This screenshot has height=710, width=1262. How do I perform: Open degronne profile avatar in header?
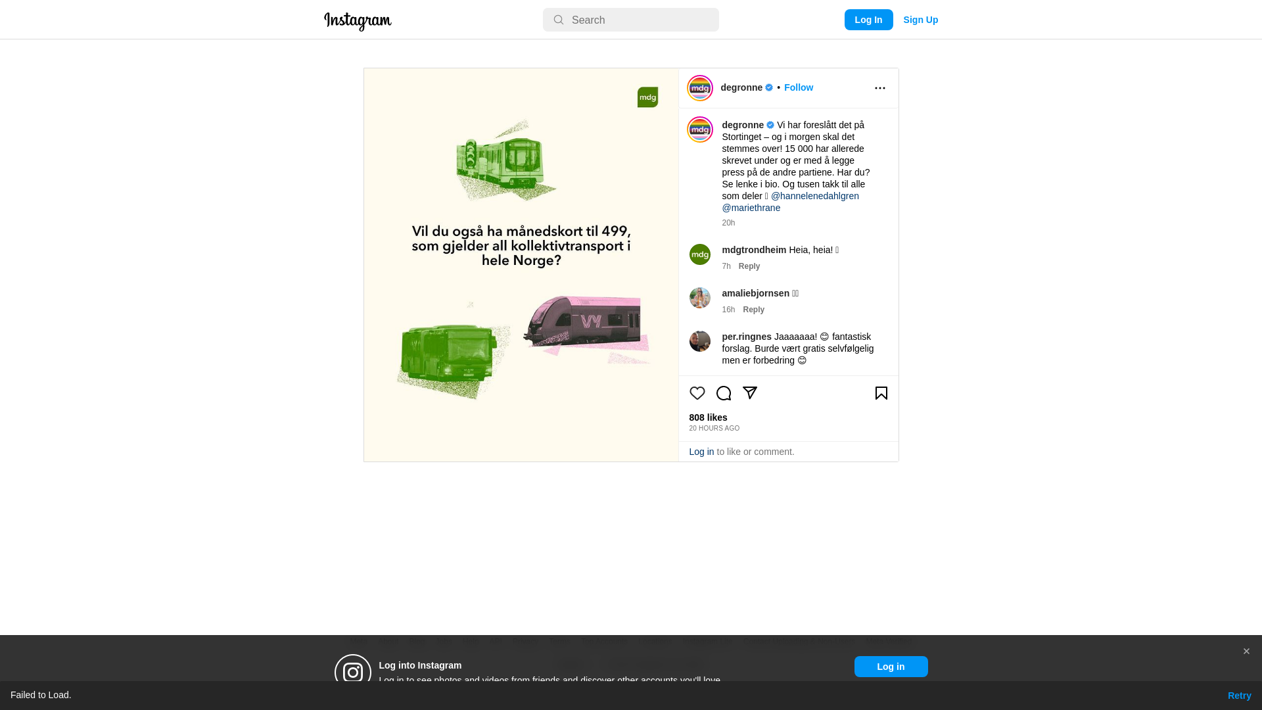[x=700, y=88]
